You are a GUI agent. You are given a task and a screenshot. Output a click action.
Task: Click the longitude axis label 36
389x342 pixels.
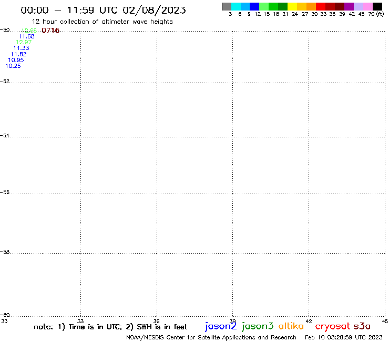pyautogui.click(x=157, y=321)
